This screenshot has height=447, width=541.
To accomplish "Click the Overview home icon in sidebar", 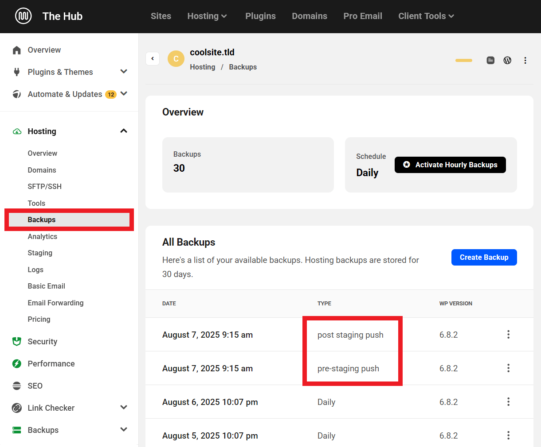I will click(x=17, y=50).
